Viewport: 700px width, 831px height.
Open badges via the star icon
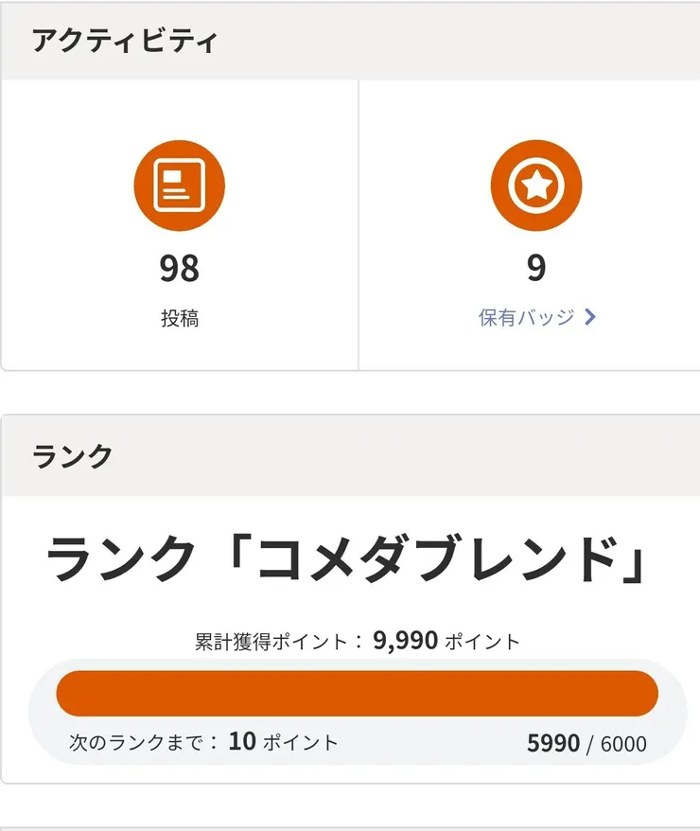[x=535, y=185]
